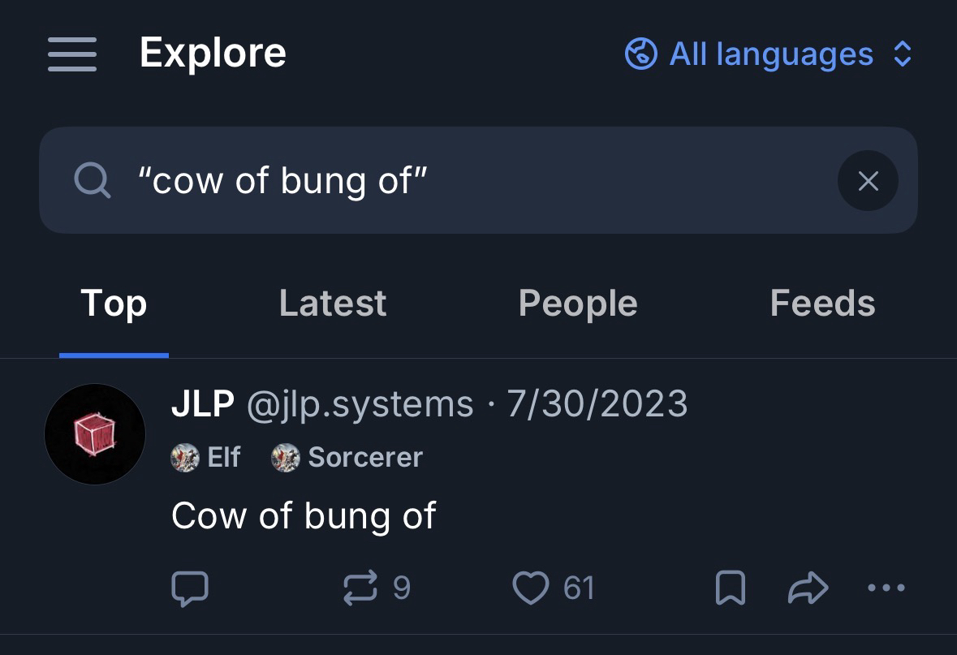The width and height of the screenshot is (957, 655).
Task: Switch to the Latest tab
Action: 333,304
